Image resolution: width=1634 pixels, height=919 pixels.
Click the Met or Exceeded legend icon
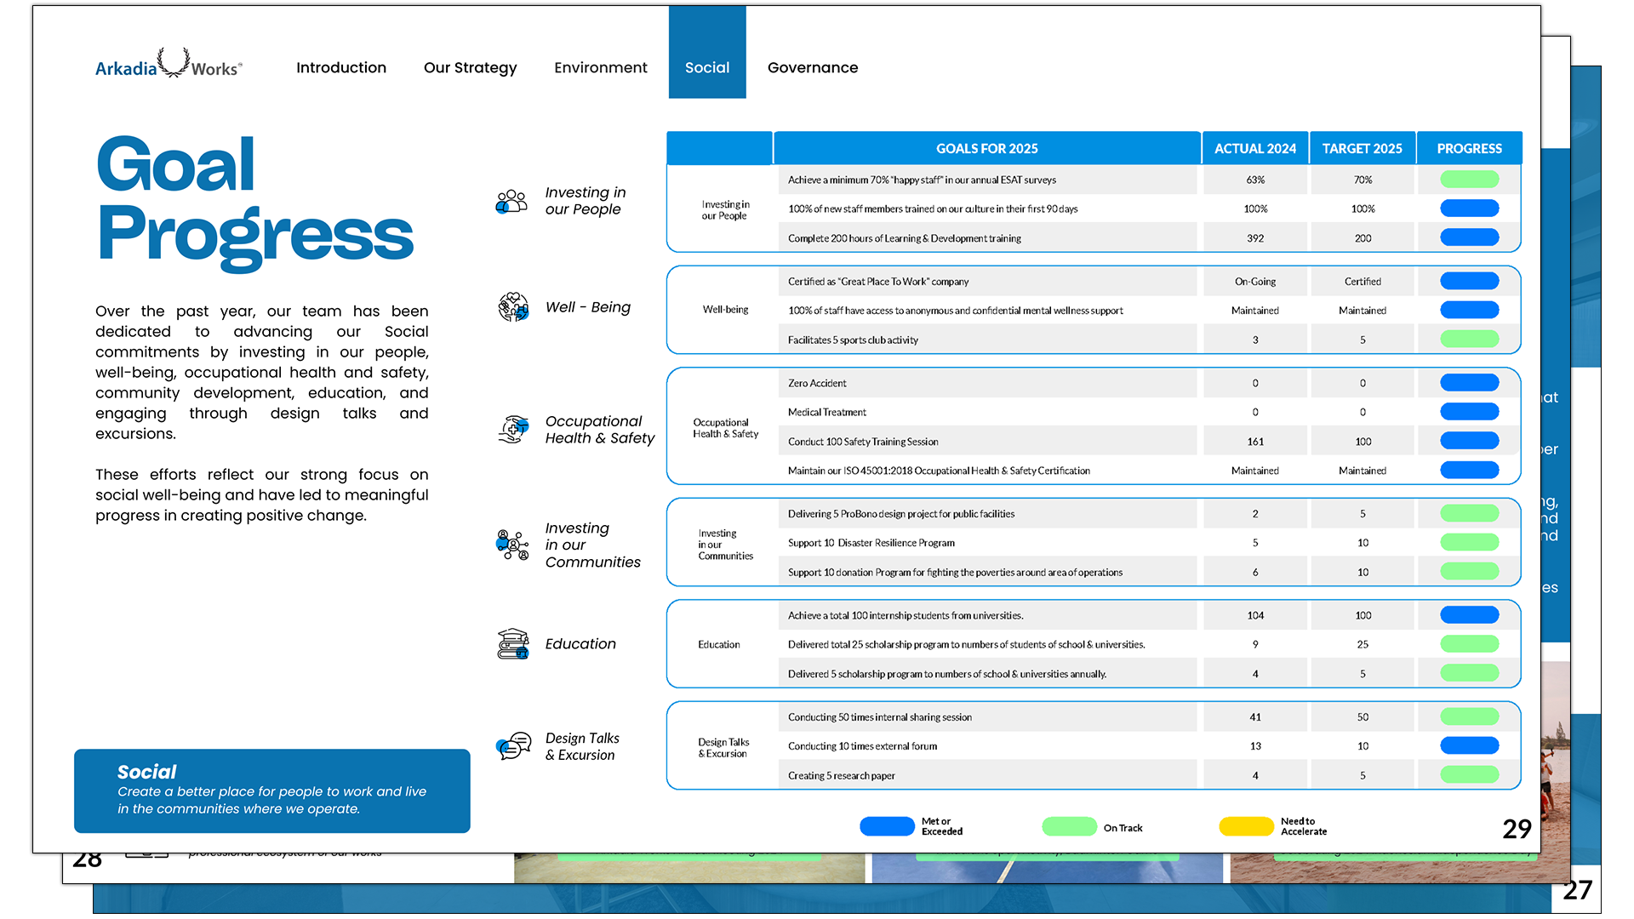(887, 826)
